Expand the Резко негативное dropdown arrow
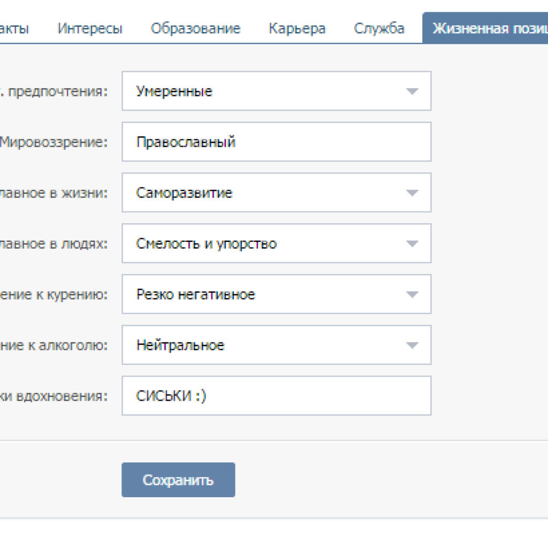 [x=411, y=295]
